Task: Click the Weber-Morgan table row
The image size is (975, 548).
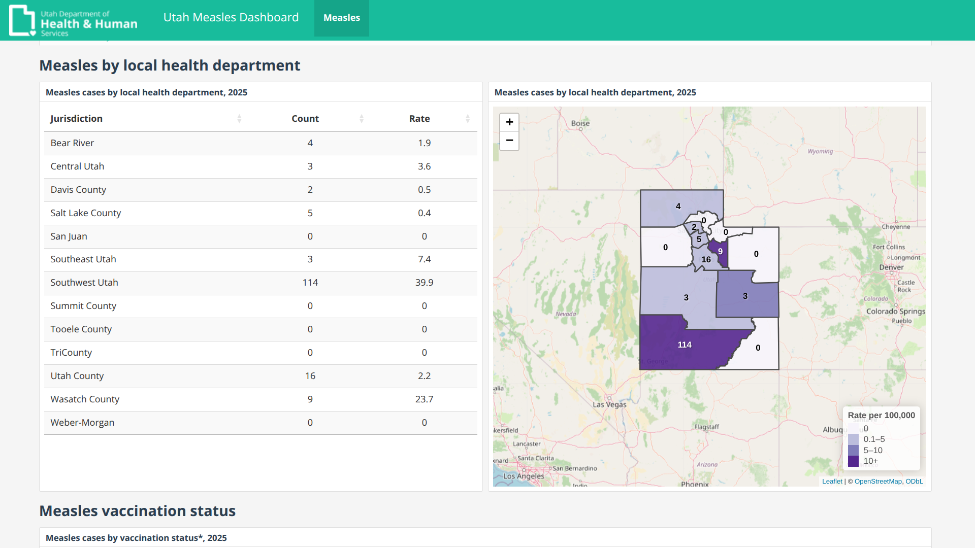Action: [x=260, y=423]
